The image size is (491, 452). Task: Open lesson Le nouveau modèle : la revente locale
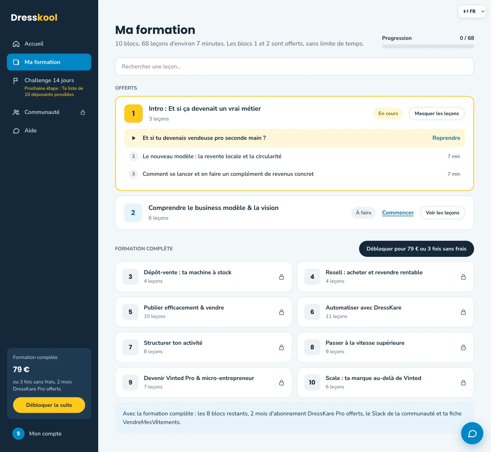pyautogui.click(x=295, y=156)
